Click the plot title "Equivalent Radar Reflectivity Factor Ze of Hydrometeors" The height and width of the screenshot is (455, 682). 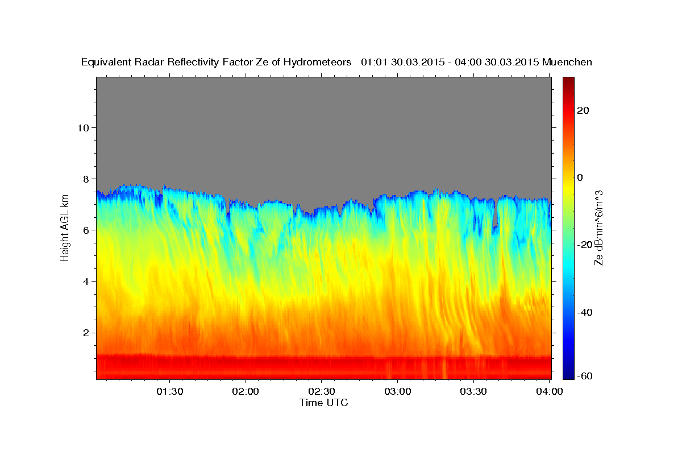click(x=217, y=62)
